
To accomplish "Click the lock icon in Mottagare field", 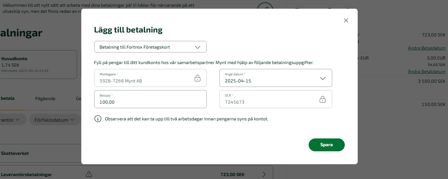I will coord(197,78).
